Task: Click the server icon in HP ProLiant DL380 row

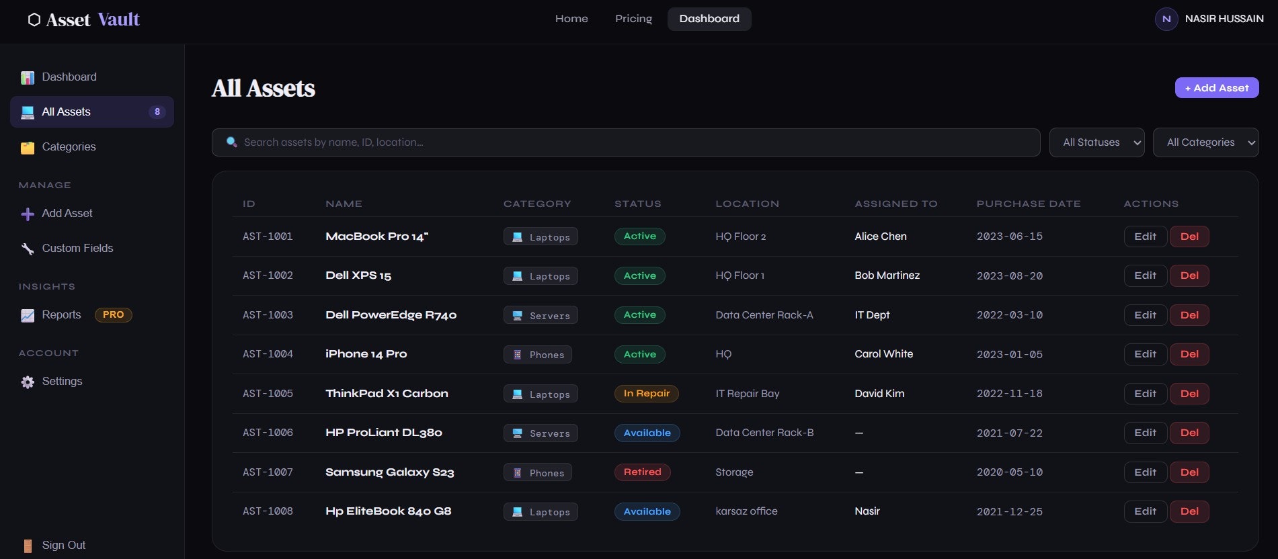Action: click(x=518, y=433)
